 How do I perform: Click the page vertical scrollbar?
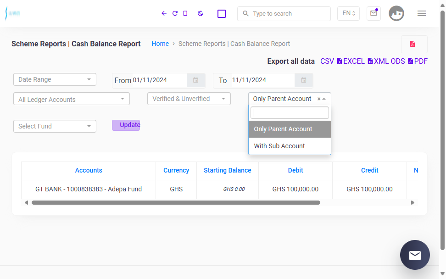(442, 131)
